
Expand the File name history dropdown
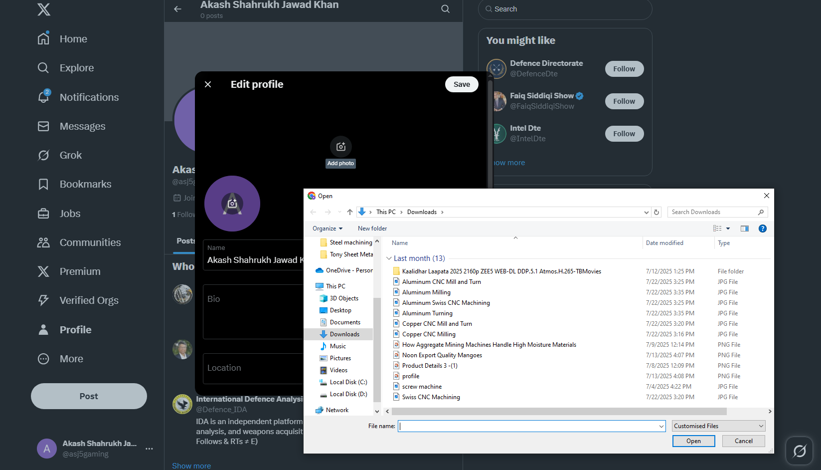(x=661, y=426)
